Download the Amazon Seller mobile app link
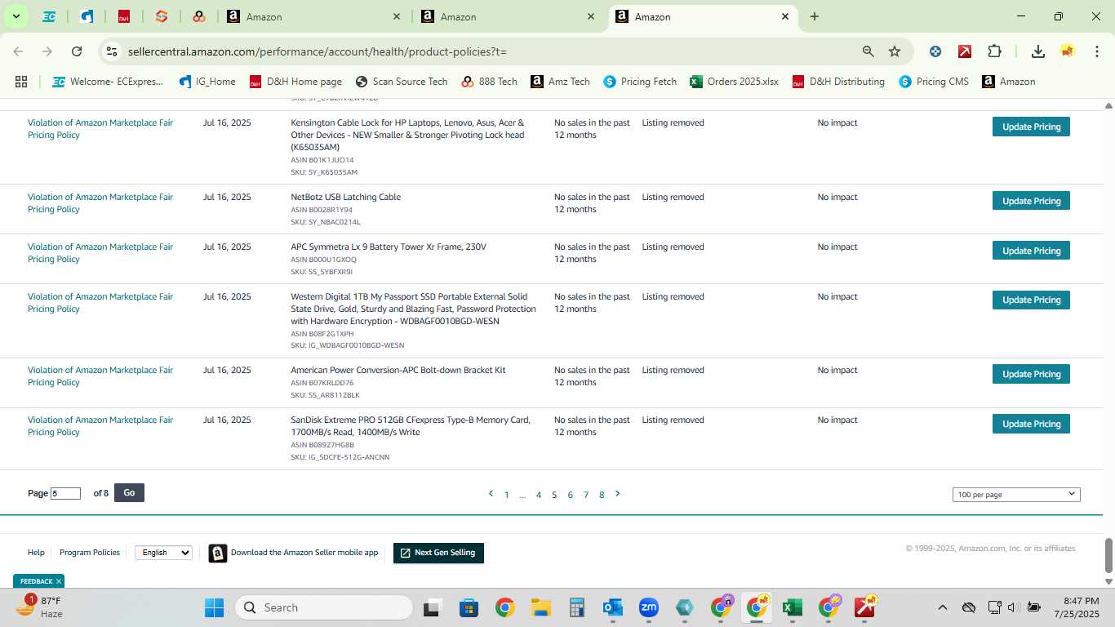 tap(304, 553)
